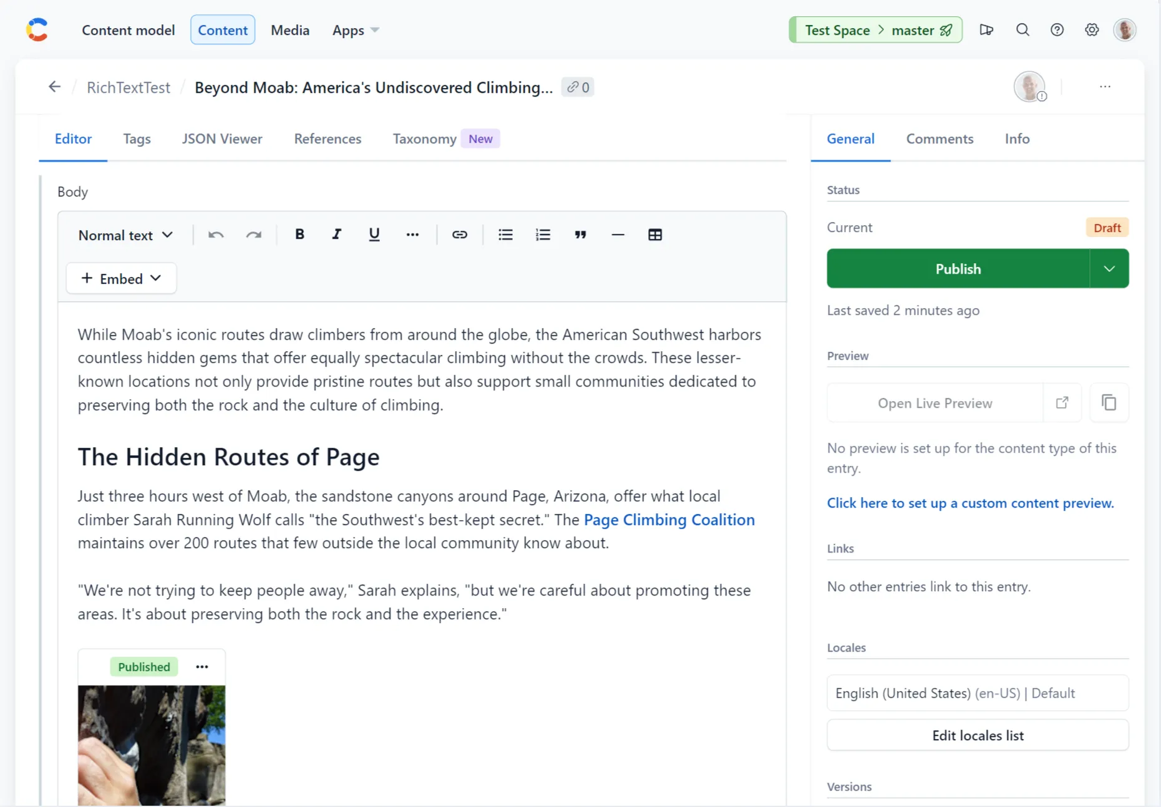Image resolution: width=1161 pixels, height=807 pixels.
Task: Click 'The Hidden Routes of Page' heading
Action: tap(228, 457)
